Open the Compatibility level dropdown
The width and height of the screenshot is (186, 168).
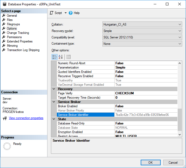(x=180, y=37)
